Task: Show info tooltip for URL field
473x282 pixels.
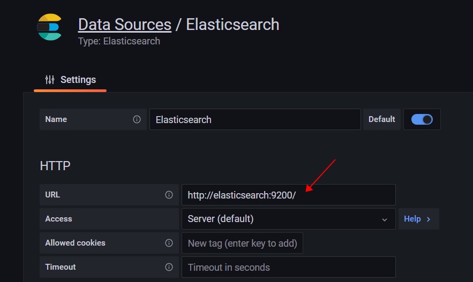Action: pyautogui.click(x=169, y=195)
